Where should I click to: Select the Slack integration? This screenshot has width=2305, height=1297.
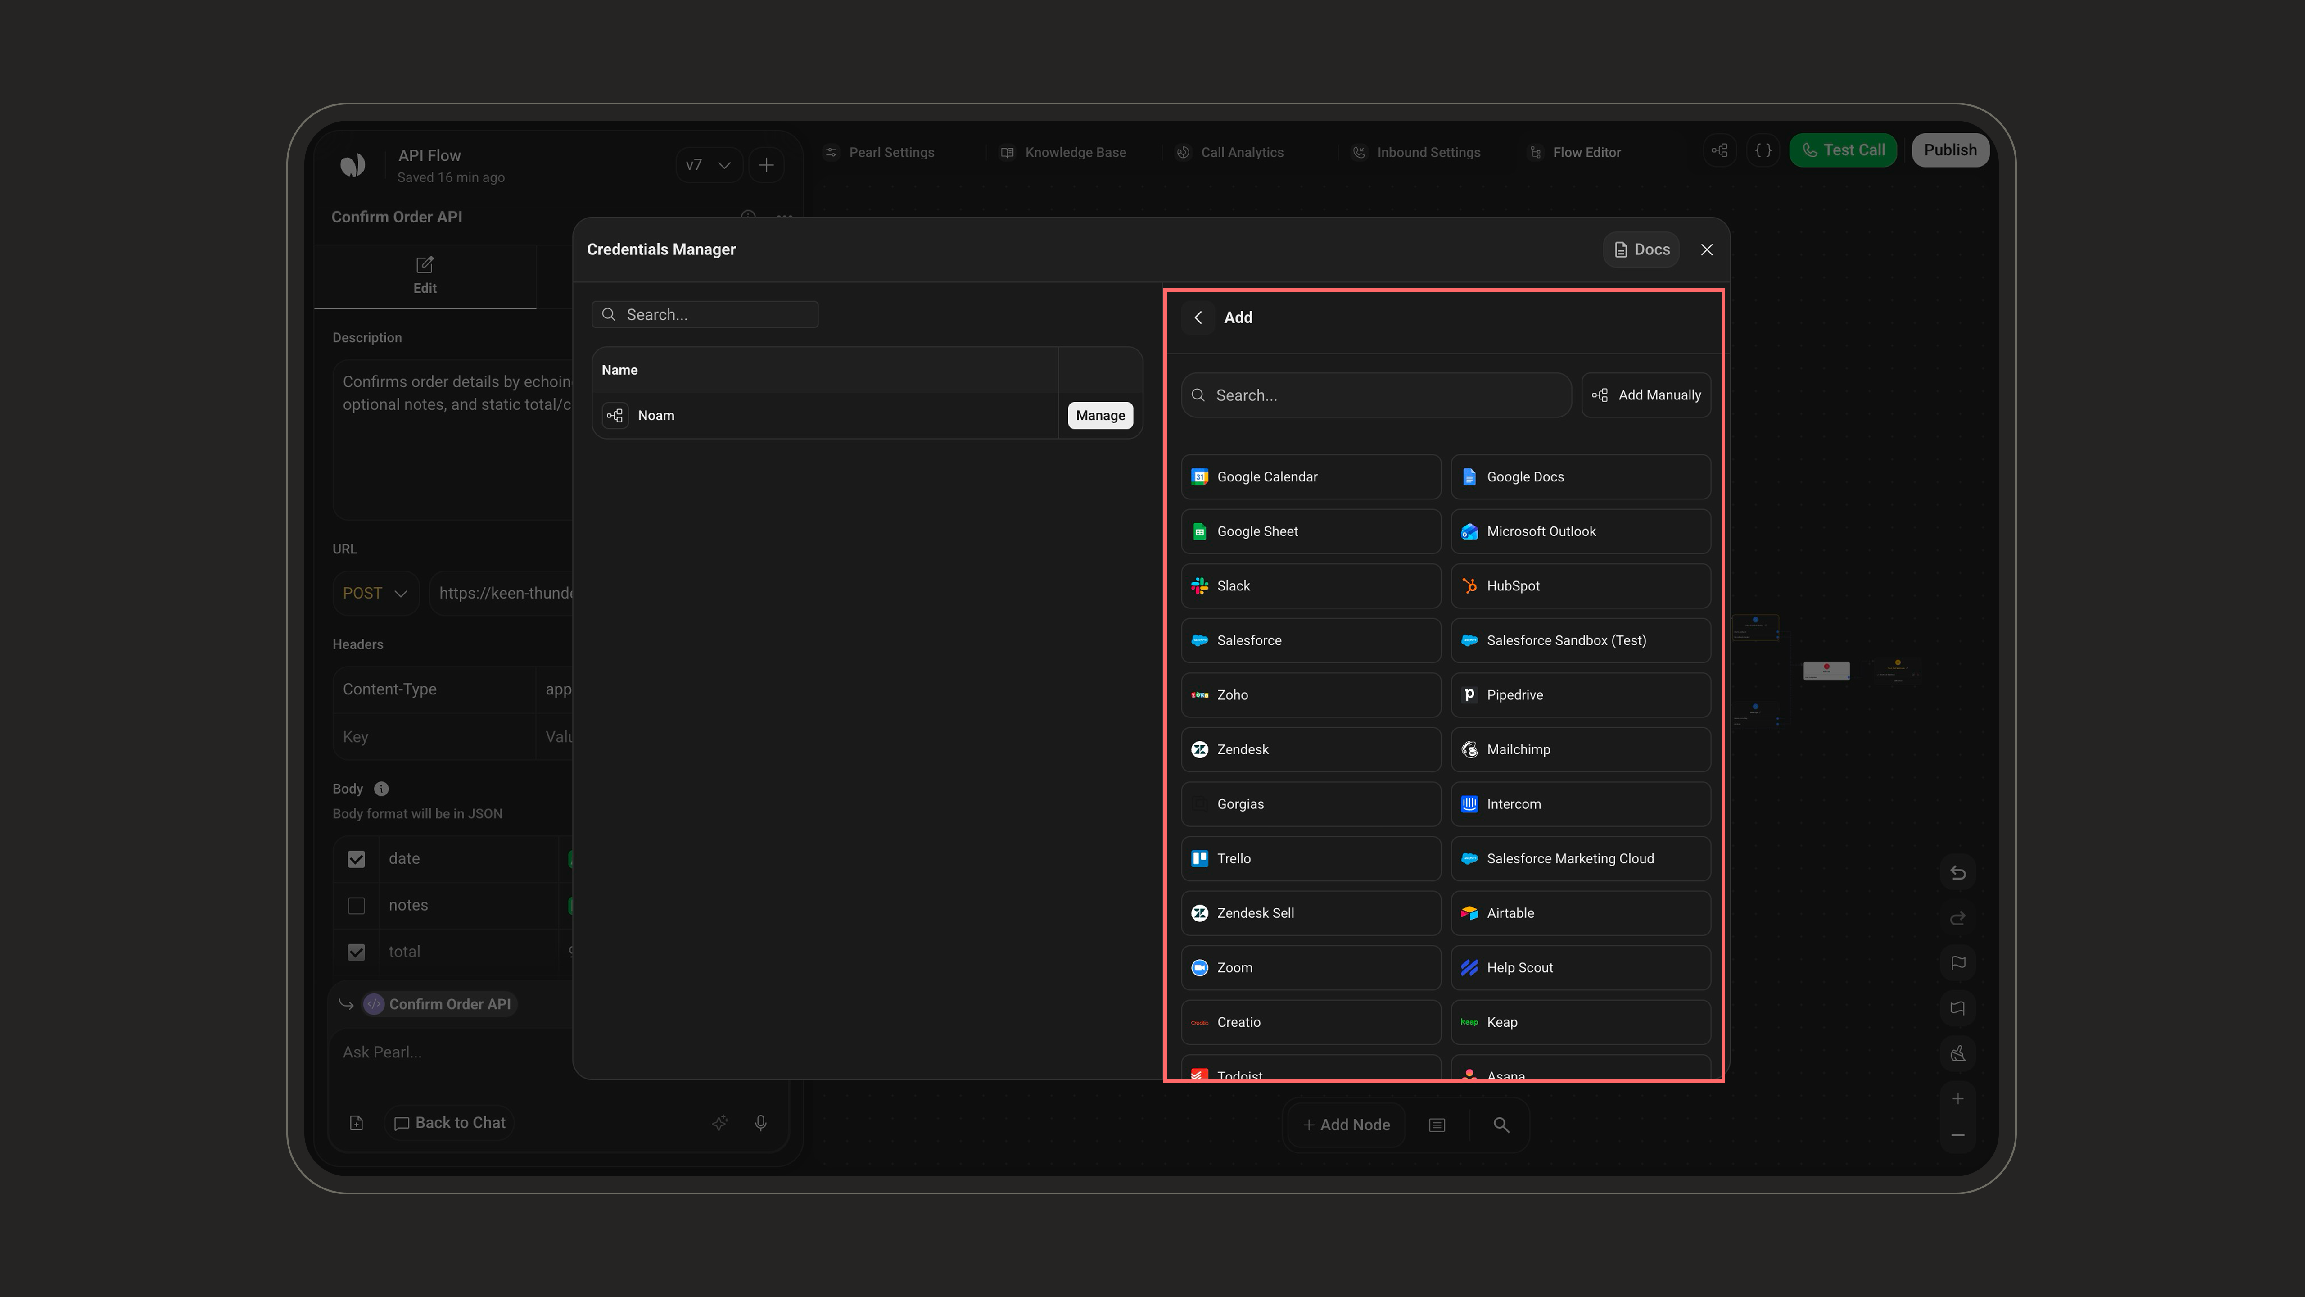(x=1311, y=586)
